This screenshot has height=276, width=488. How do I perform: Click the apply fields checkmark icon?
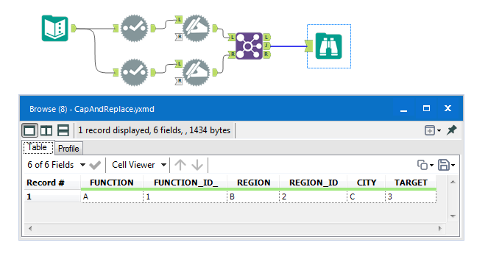[x=95, y=165]
